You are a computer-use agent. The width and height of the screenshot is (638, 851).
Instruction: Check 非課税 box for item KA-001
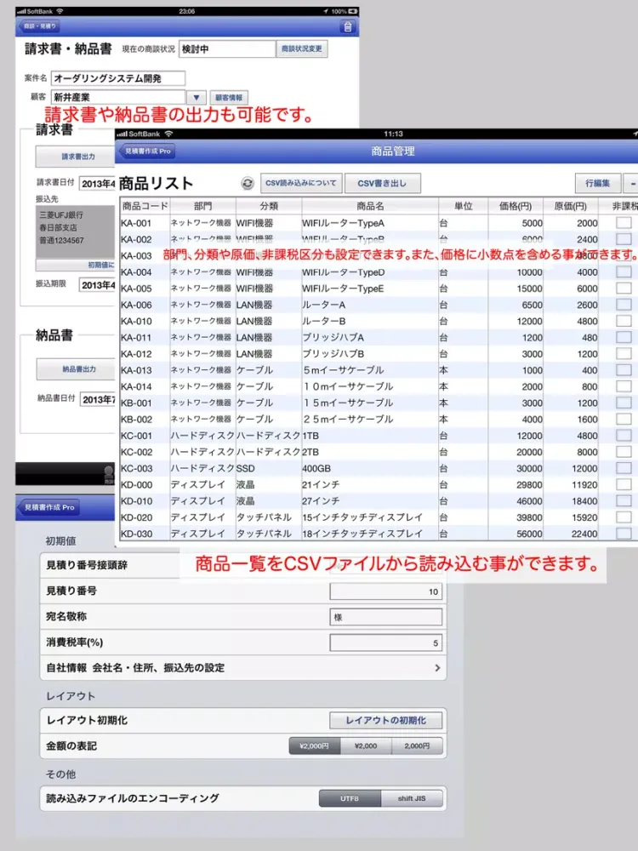coord(624,223)
